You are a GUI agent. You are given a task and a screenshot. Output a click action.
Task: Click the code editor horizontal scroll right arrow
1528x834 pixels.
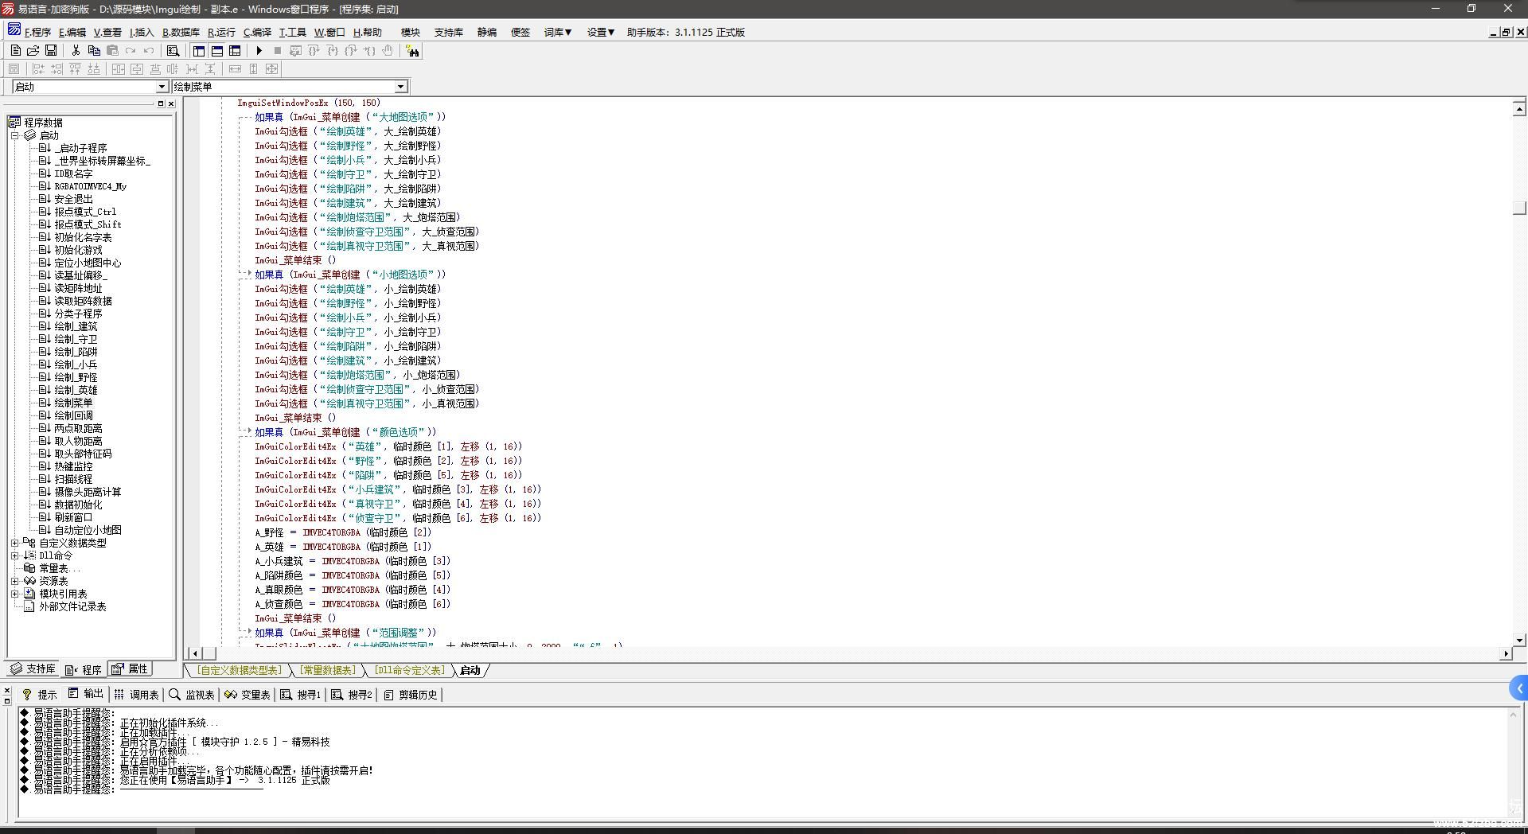(x=1505, y=653)
